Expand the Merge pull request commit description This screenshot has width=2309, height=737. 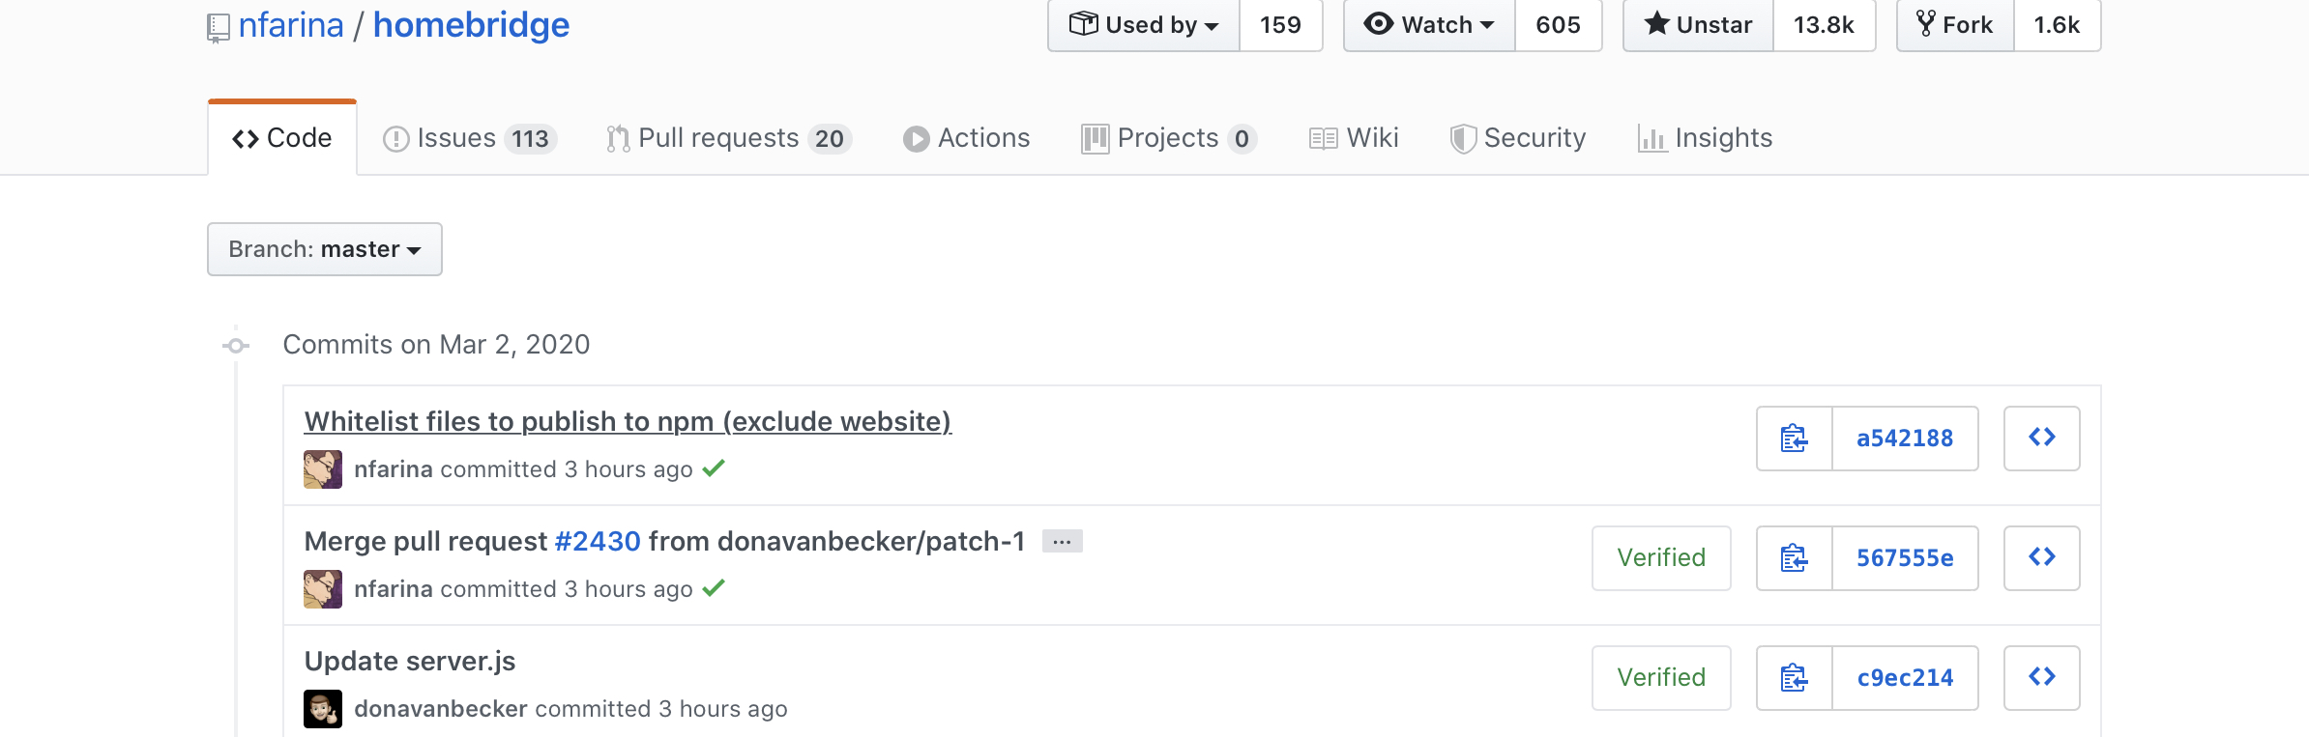[1062, 542]
